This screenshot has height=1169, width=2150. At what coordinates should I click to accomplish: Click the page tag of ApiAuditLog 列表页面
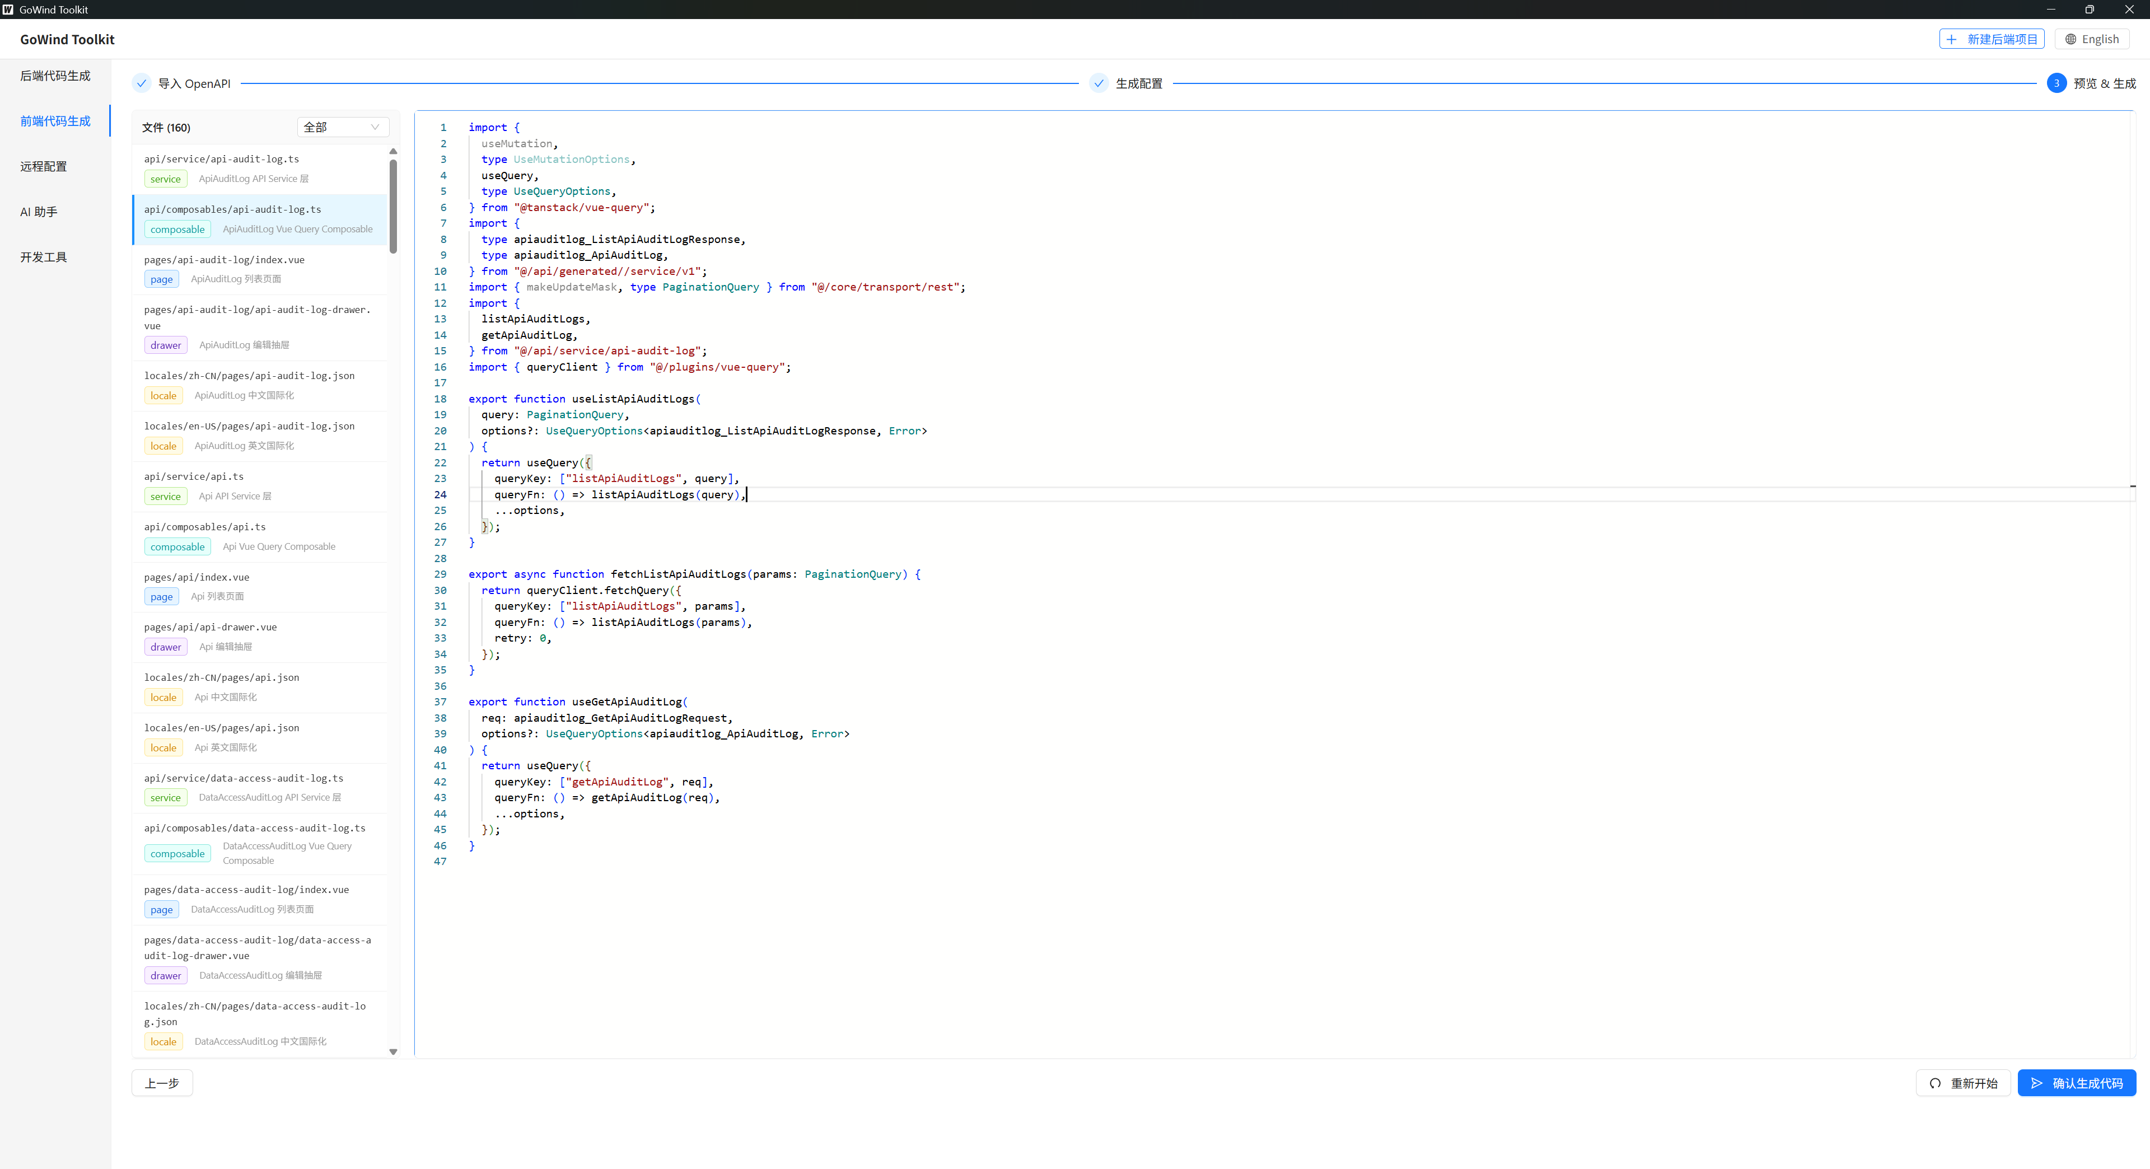pyautogui.click(x=162, y=279)
